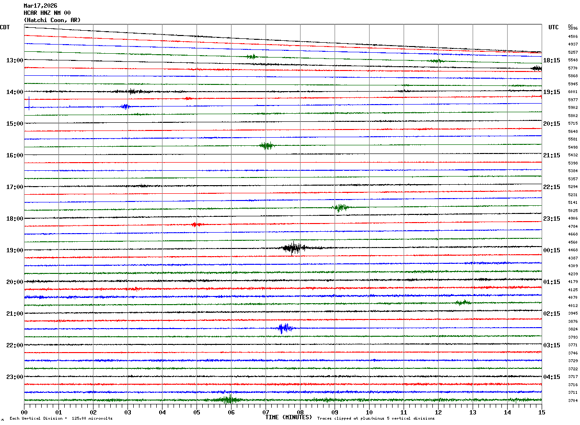Click the green burst on the 15:45 trace
580x425 pixels.
tap(267, 146)
